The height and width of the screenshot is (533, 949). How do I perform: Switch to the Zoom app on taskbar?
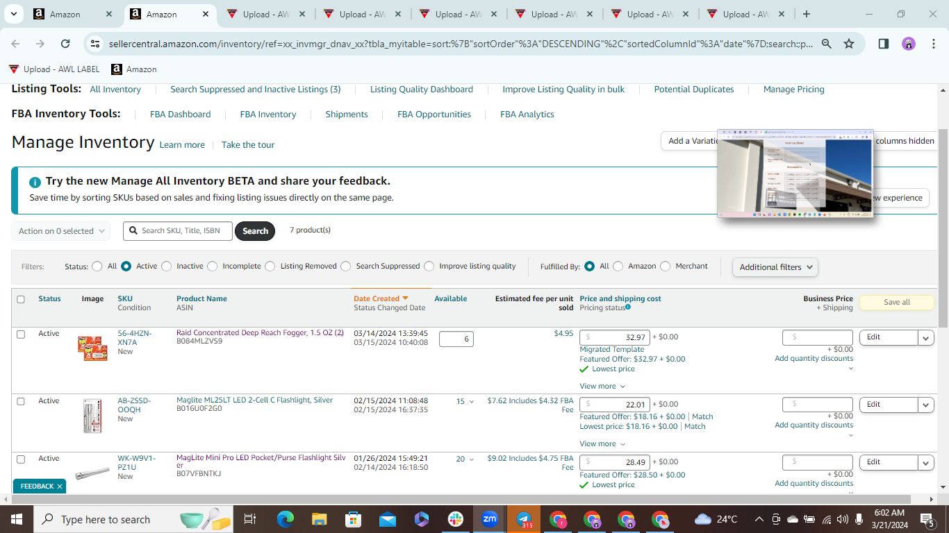[x=490, y=519]
